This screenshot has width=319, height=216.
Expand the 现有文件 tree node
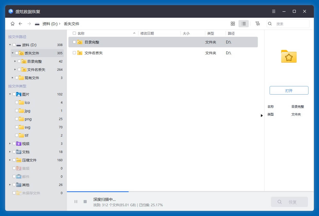click(12, 78)
